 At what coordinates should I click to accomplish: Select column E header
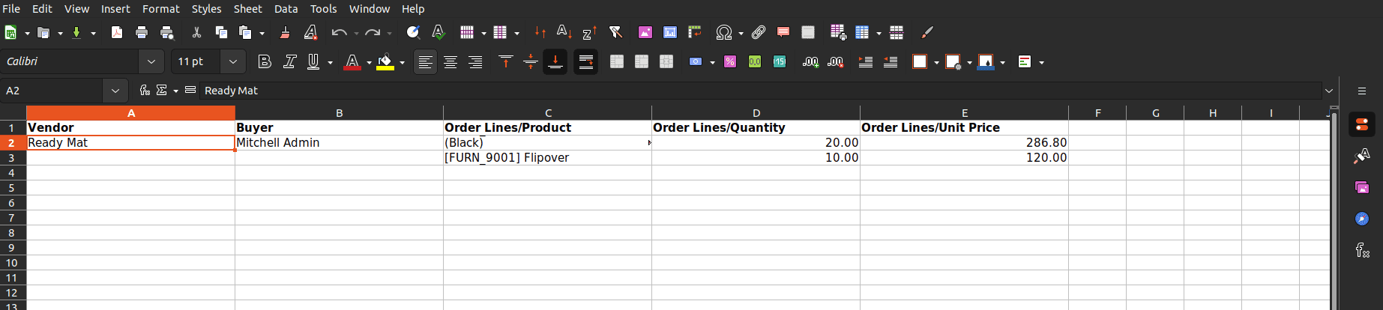pyautogui.click(x=965, y=113)
